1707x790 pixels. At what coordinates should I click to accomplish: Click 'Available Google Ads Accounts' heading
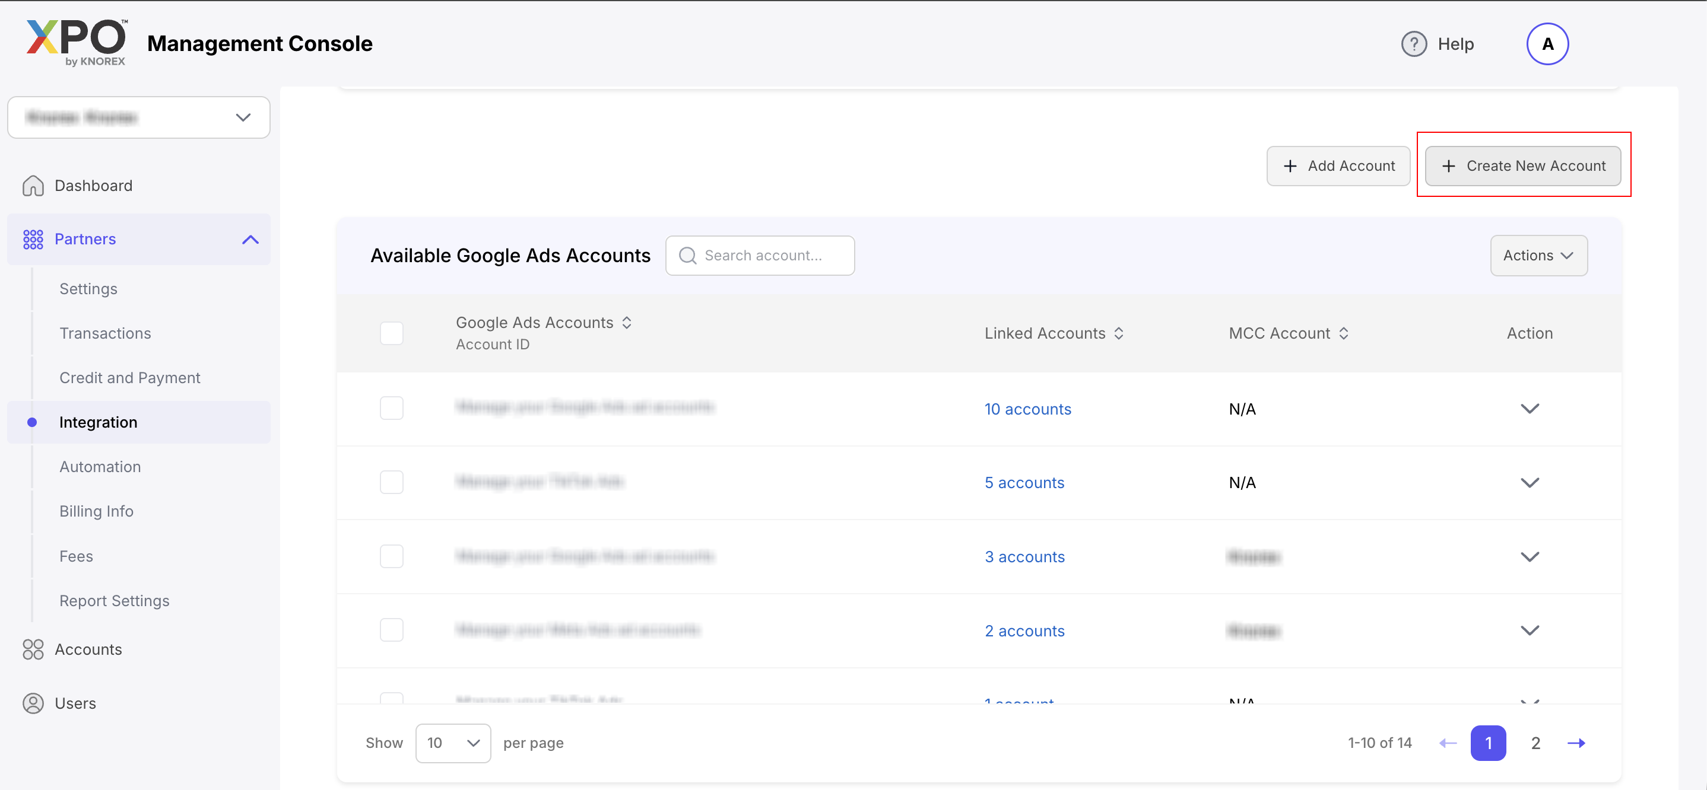coord(510,256)
